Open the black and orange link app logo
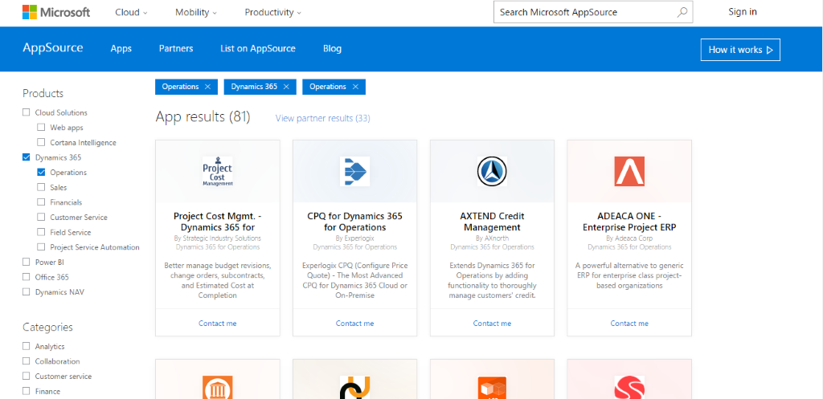The image size is (823, 399). (x=354, y=388)
